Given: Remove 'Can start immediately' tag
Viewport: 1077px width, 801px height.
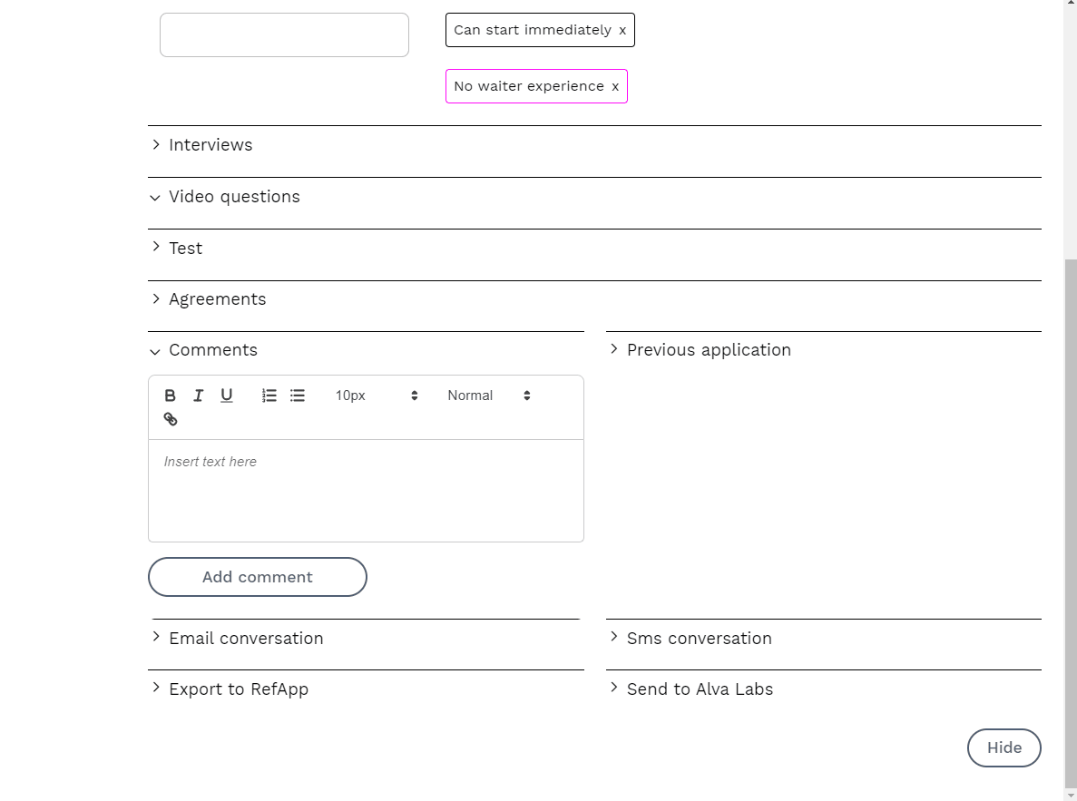Looking at the screenshot, I should click(x=622, y=30).
